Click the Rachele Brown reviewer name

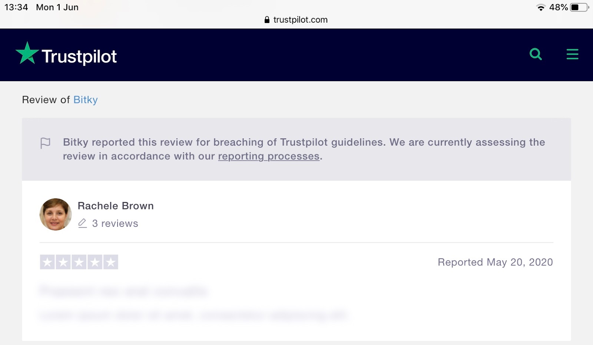[x=116, y=206]
